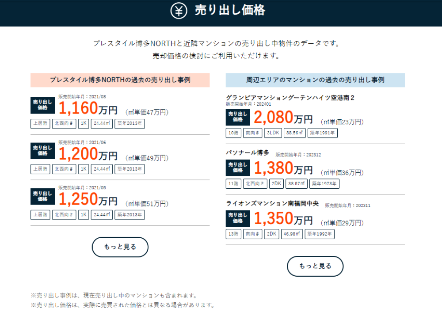
Task: Click the 売り出し価格 badge beside 1,200万円
Action: coord(42,151)
